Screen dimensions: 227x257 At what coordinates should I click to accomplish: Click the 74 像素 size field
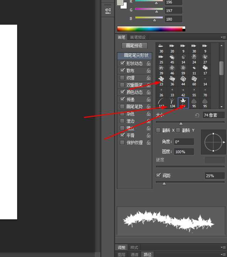tap(214, 115)
